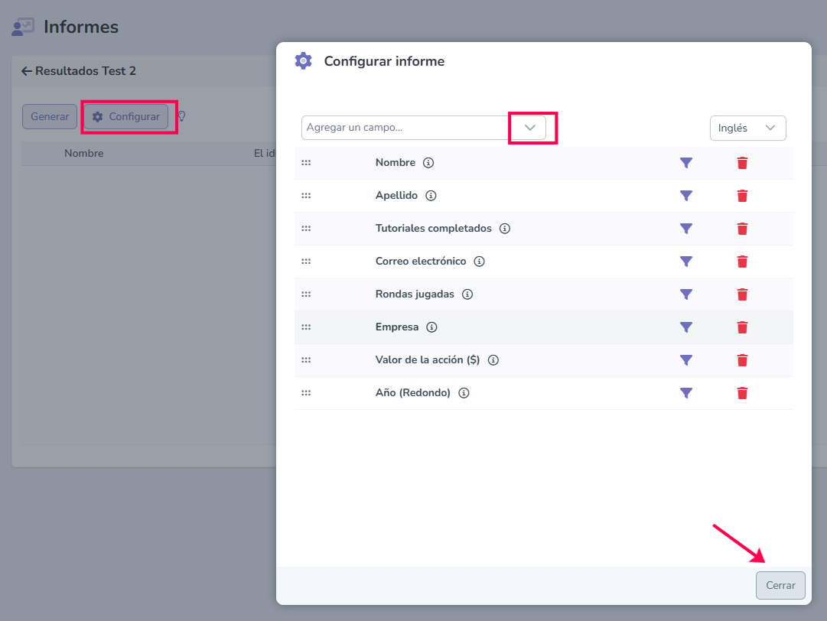Click the Tutoriales completados label
The image size is (827, 621).
pos(434,228)
